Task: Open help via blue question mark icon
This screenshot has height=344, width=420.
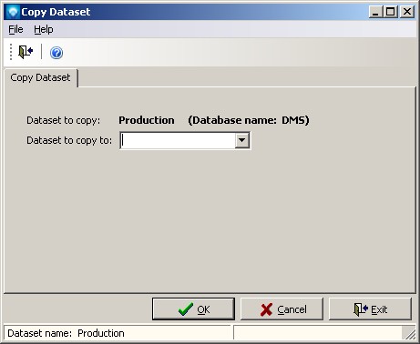Action: [x=56, y=53]
